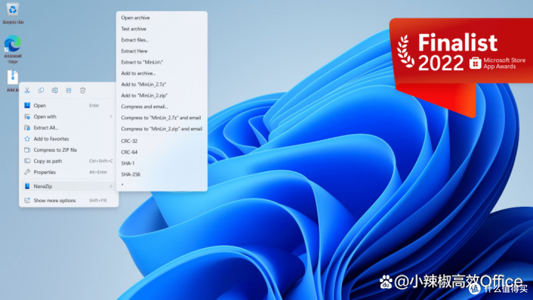The width and height of the screenshot is (533, 300).
Task: Open the Recycle Bin desktop icon
Action: tap(13, 13)
